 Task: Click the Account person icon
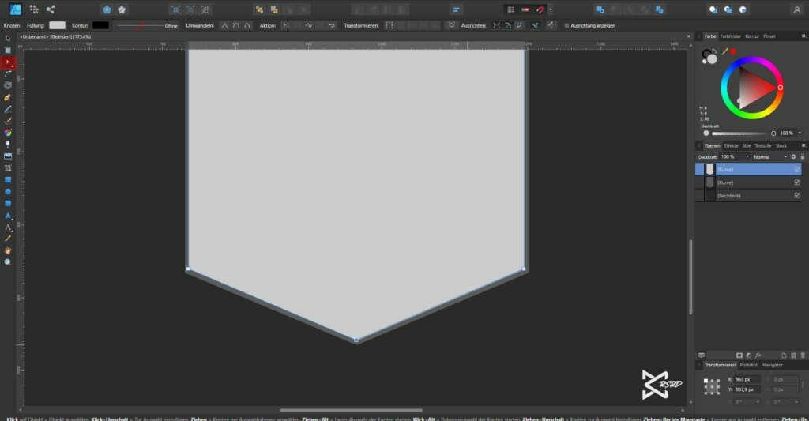796,9
